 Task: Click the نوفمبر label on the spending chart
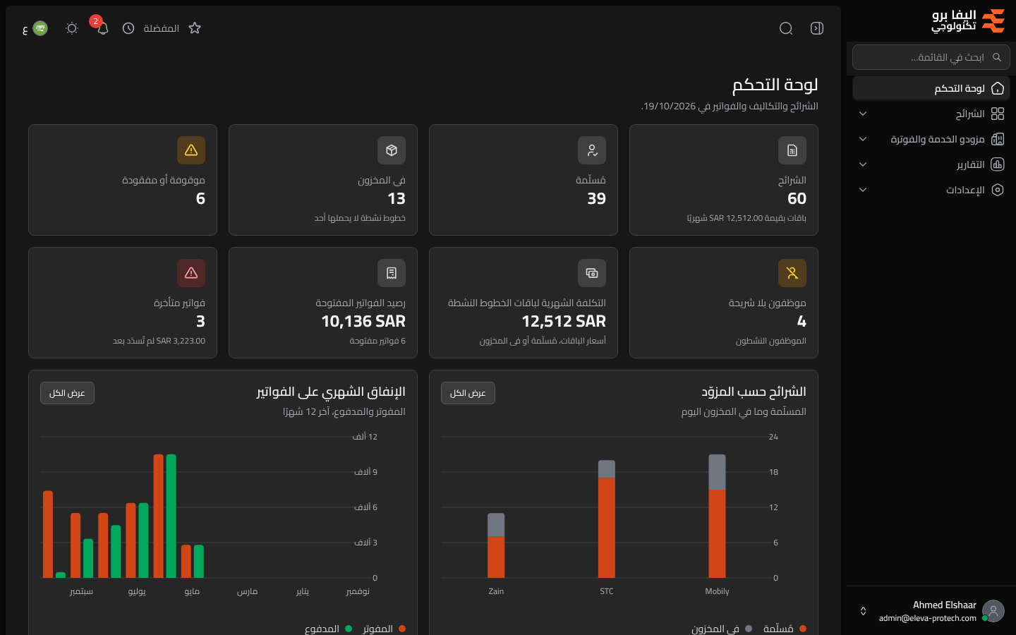pos(358,591)
